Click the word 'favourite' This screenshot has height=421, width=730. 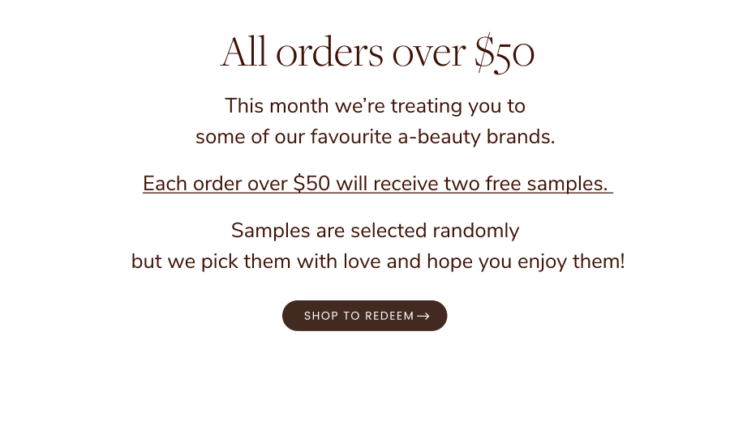[351, 137]
